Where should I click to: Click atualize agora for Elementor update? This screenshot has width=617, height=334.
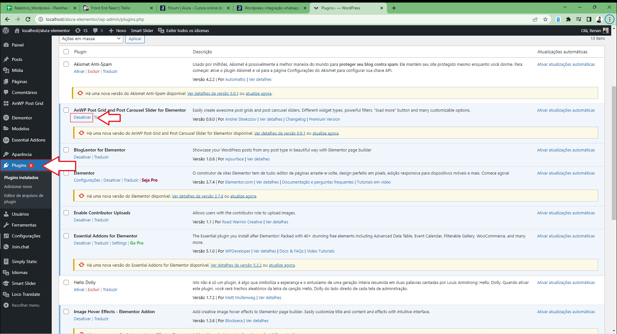[243, 196]
